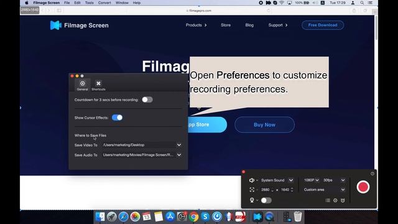This screenshot has height=224, width=398.
Task: Expand the Save Audio To path dropdown
Action: [x=179, y=155]
